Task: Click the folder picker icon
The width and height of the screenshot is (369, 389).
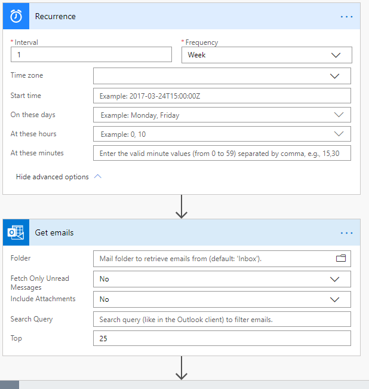Action: click(x=341, y=259)
